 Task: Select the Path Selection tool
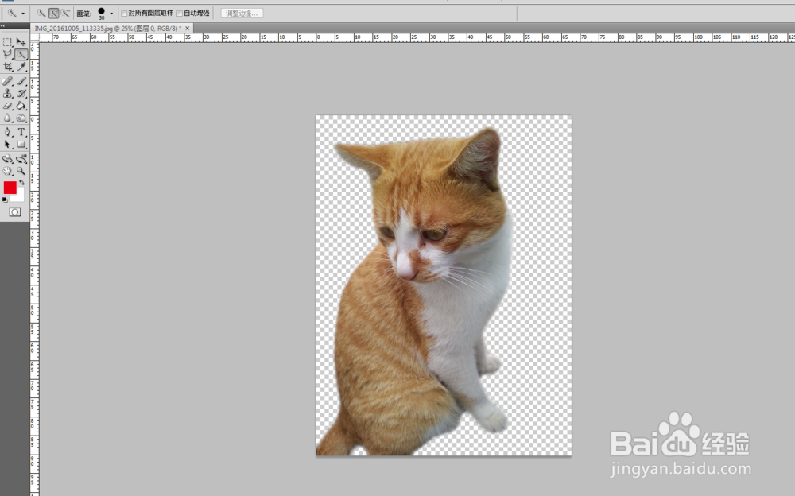8,145
